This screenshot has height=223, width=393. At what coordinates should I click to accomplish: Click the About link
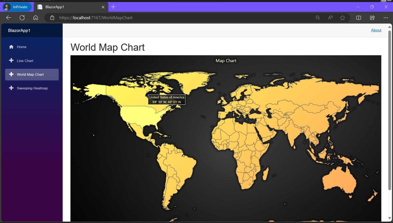pyautogui.click(x=376, y=30)
